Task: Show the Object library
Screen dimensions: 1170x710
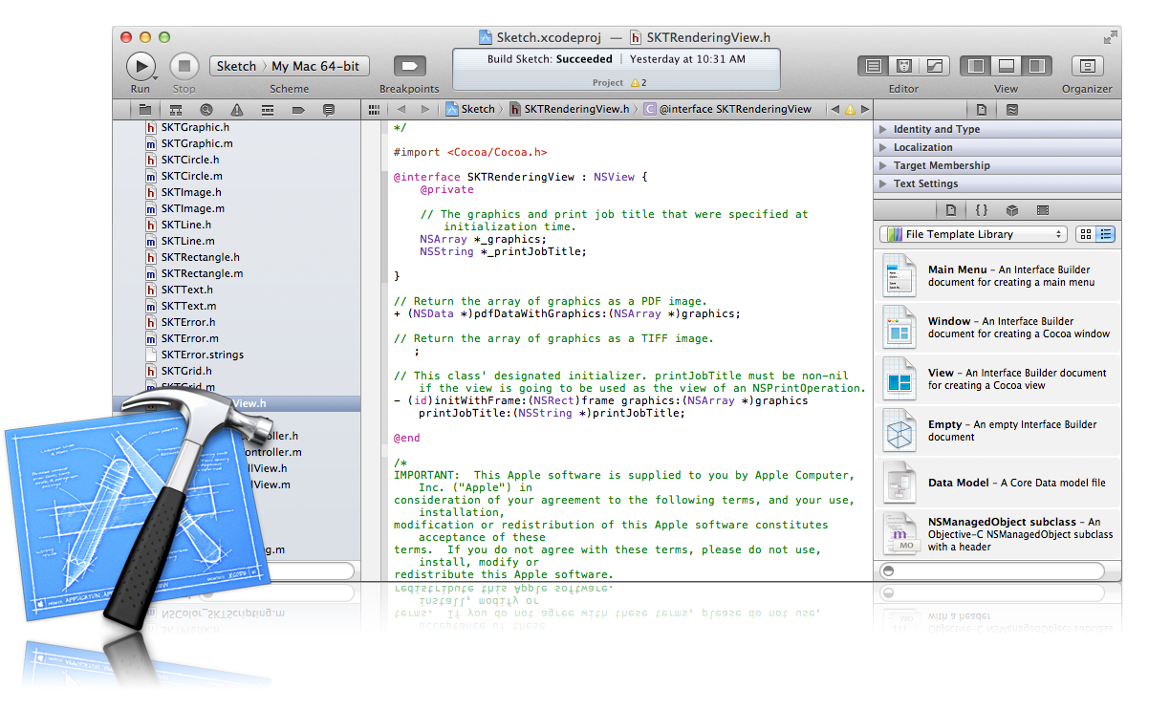Action: tap(1012, 210)
